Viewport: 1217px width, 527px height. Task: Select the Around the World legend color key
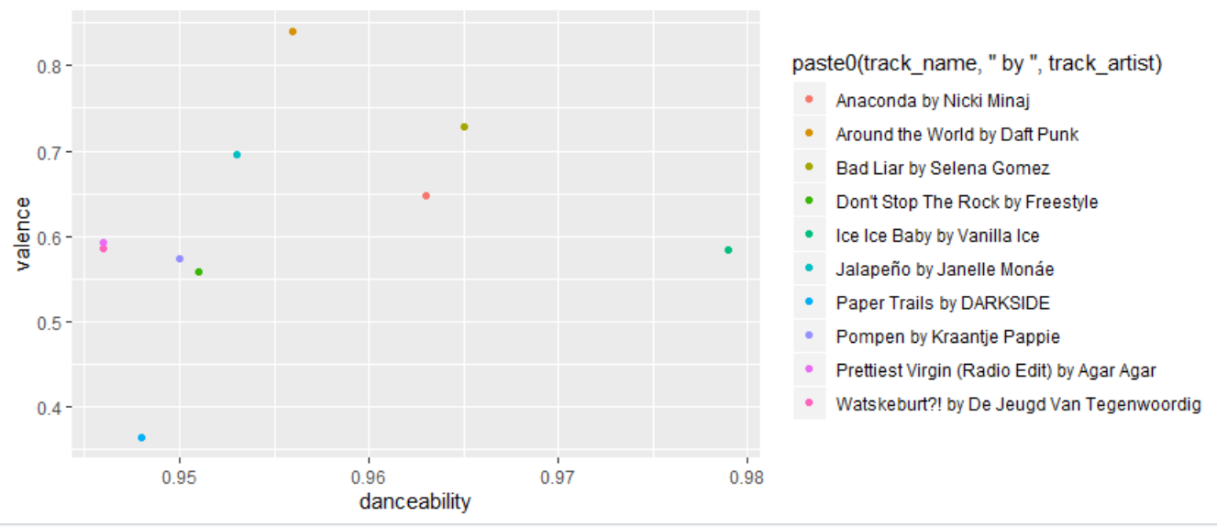[x=808, y=134]
